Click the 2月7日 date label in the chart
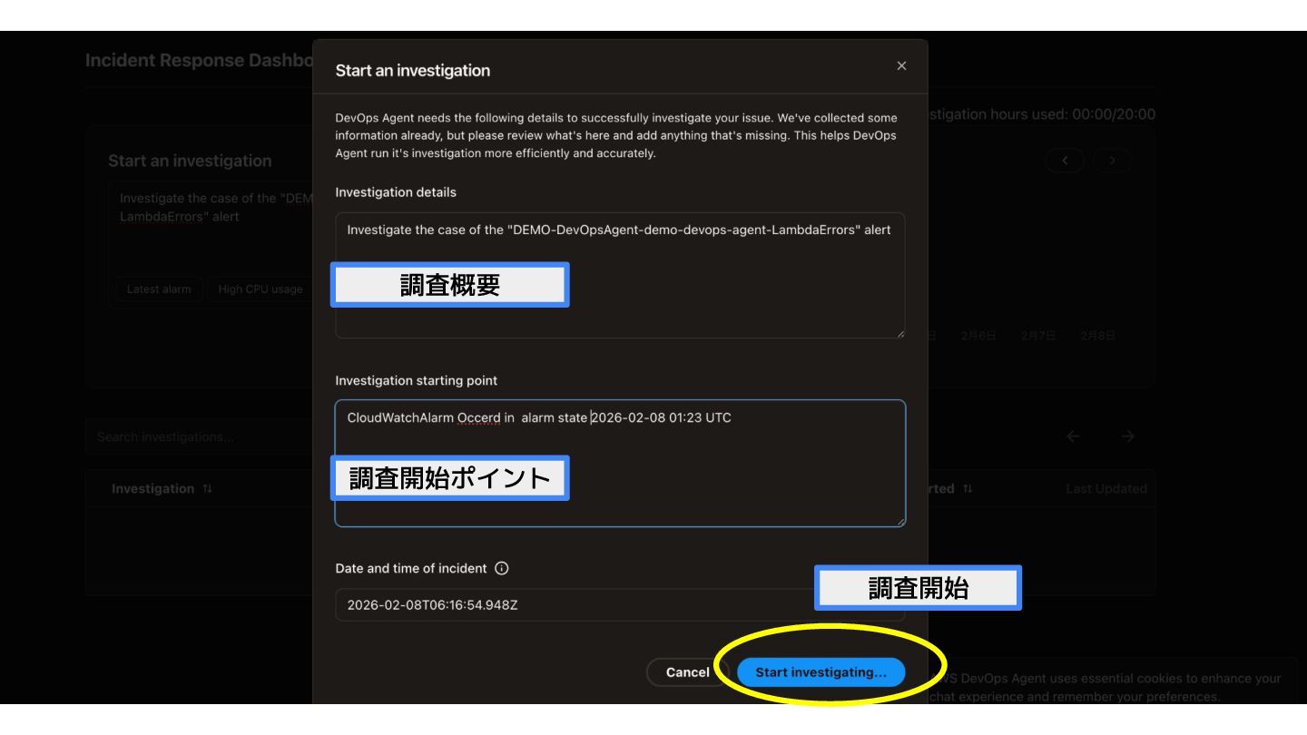 (1038, 336)
